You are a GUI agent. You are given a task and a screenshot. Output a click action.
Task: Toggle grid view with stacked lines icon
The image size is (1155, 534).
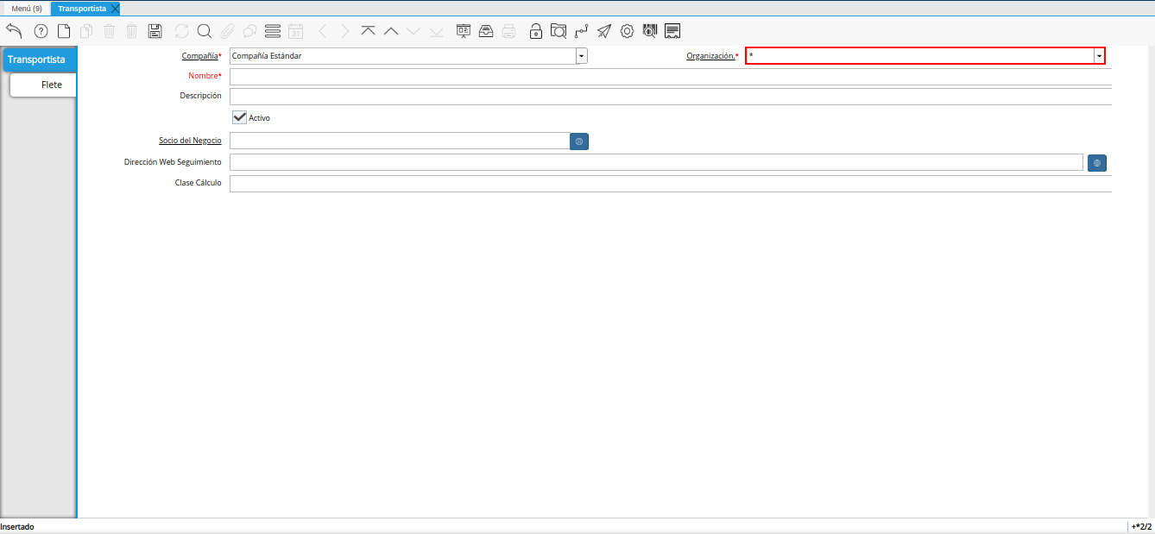(x=273, y=31)
